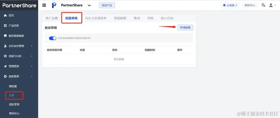This screenshot has width=280, height=118.
Task: Click the 操作 column header
Action: tap(180, 50)
